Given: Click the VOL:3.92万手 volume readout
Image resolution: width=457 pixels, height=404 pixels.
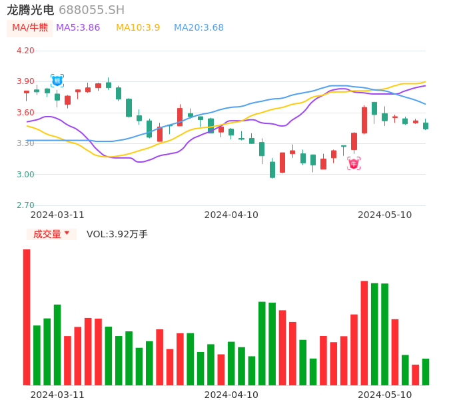Looking at the screenshot, I should [117, 234].
